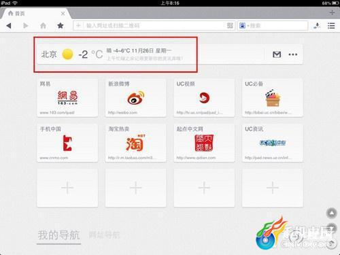Choose search engine via Baidu paw icon
The width and height of the screenshot is (340, 255).
[242, 25]
